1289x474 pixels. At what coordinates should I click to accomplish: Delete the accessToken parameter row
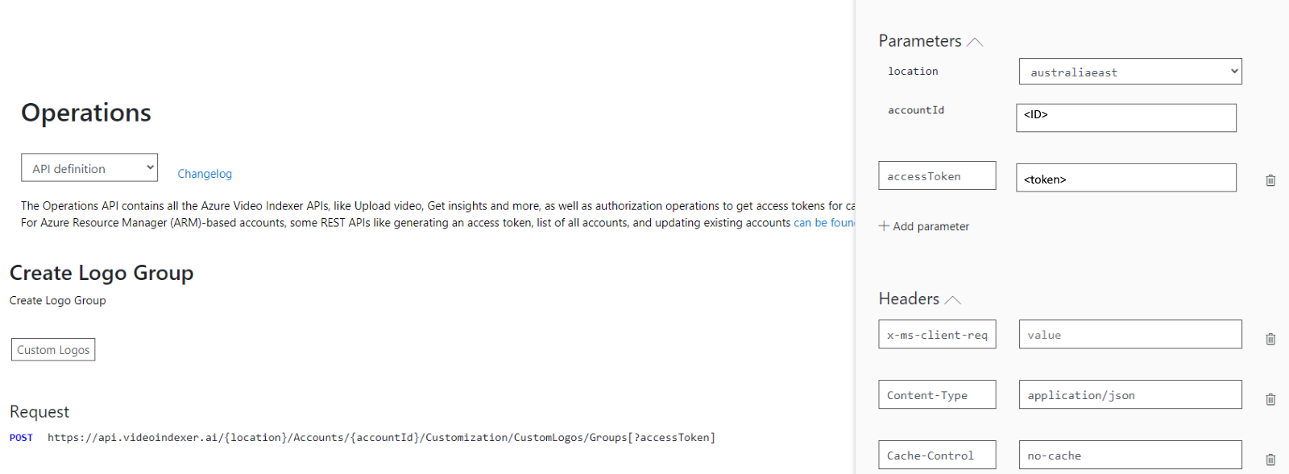(1270, 180)
